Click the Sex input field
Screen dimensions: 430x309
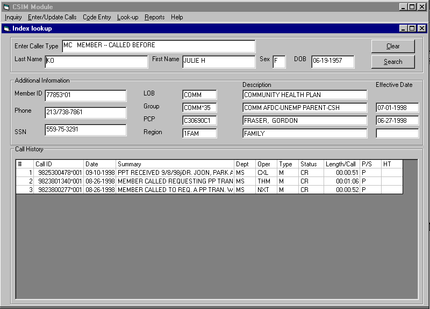[279, 62]
